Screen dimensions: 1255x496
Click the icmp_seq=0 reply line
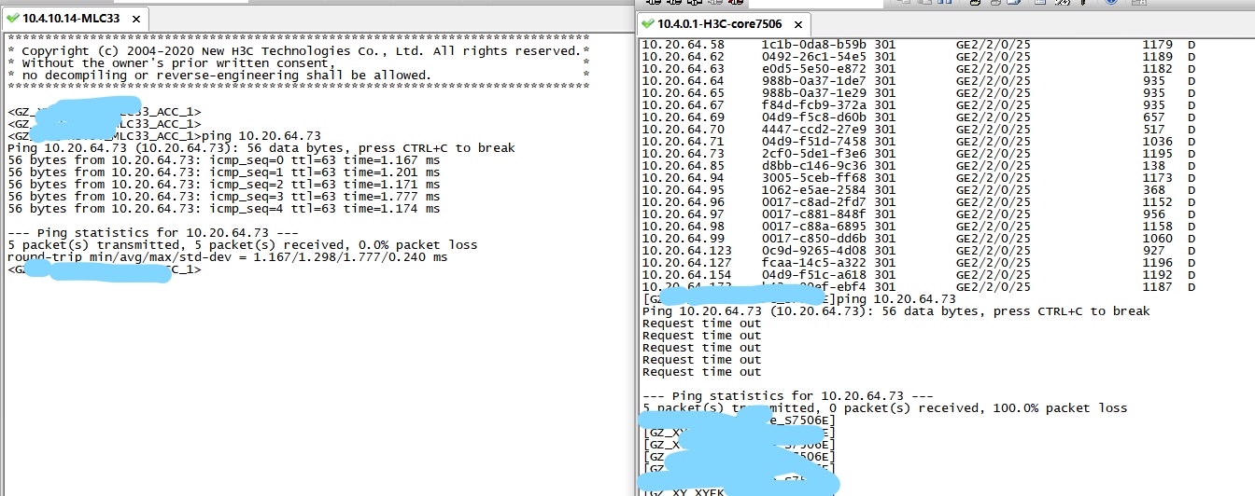(x=224, y=160)
